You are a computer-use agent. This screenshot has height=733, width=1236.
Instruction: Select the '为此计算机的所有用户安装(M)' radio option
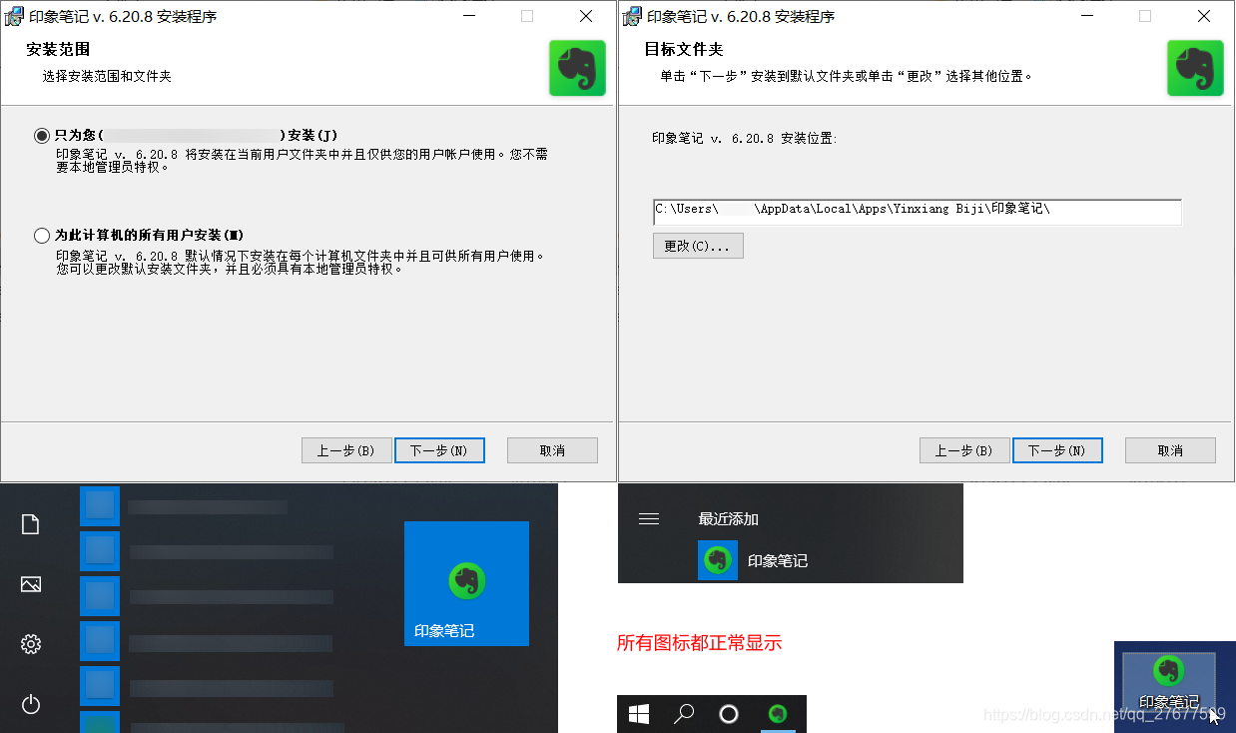click(42, 236)
